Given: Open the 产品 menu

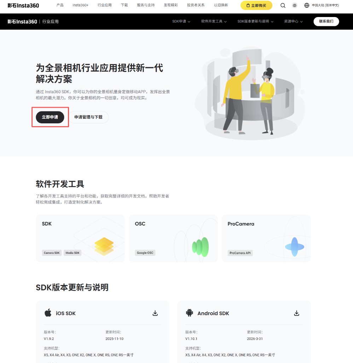Looking at the screenshot, I should (60, 5).
